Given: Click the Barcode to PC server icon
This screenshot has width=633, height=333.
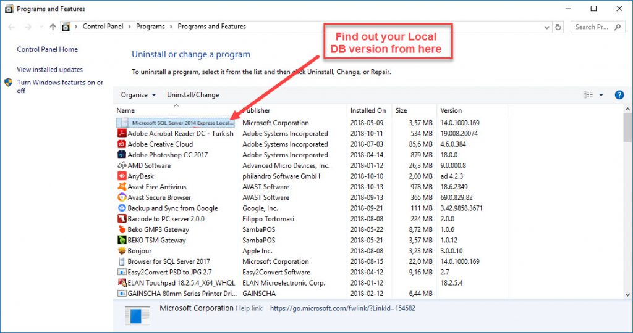Looking at the screenshot, I should (x=122, y=219).
